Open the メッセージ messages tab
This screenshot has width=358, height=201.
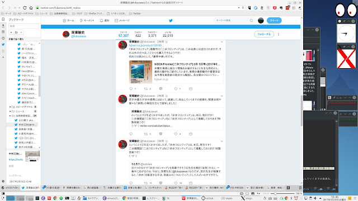[x=122, y=21]
